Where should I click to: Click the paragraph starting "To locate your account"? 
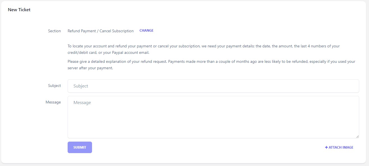point(204,49)
